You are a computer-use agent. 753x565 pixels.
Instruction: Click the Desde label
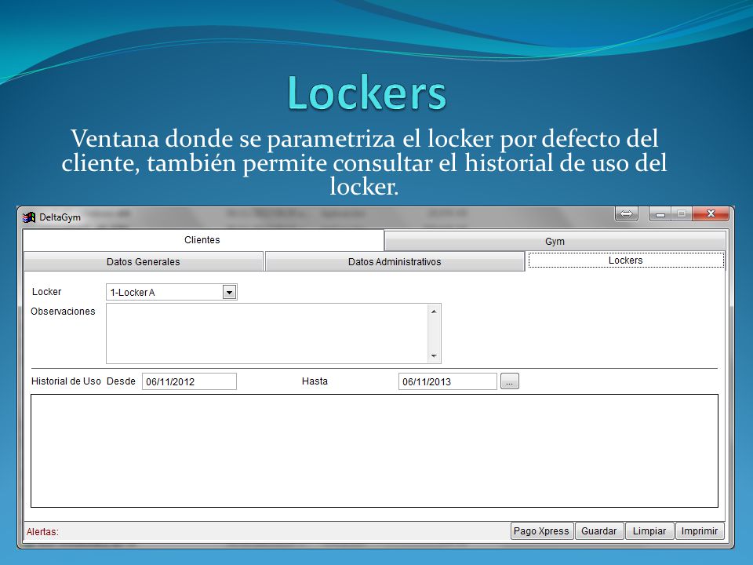coord(121,381)
